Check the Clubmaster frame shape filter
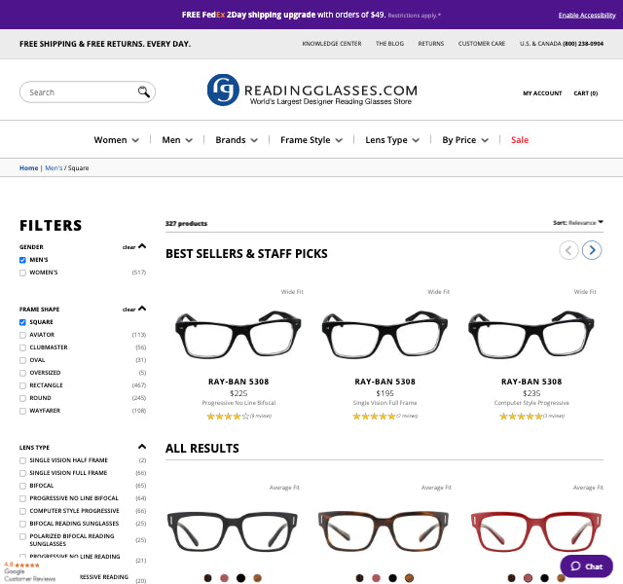Image resolution: width=623 pixels, height=584 pixels. [22, 347]
